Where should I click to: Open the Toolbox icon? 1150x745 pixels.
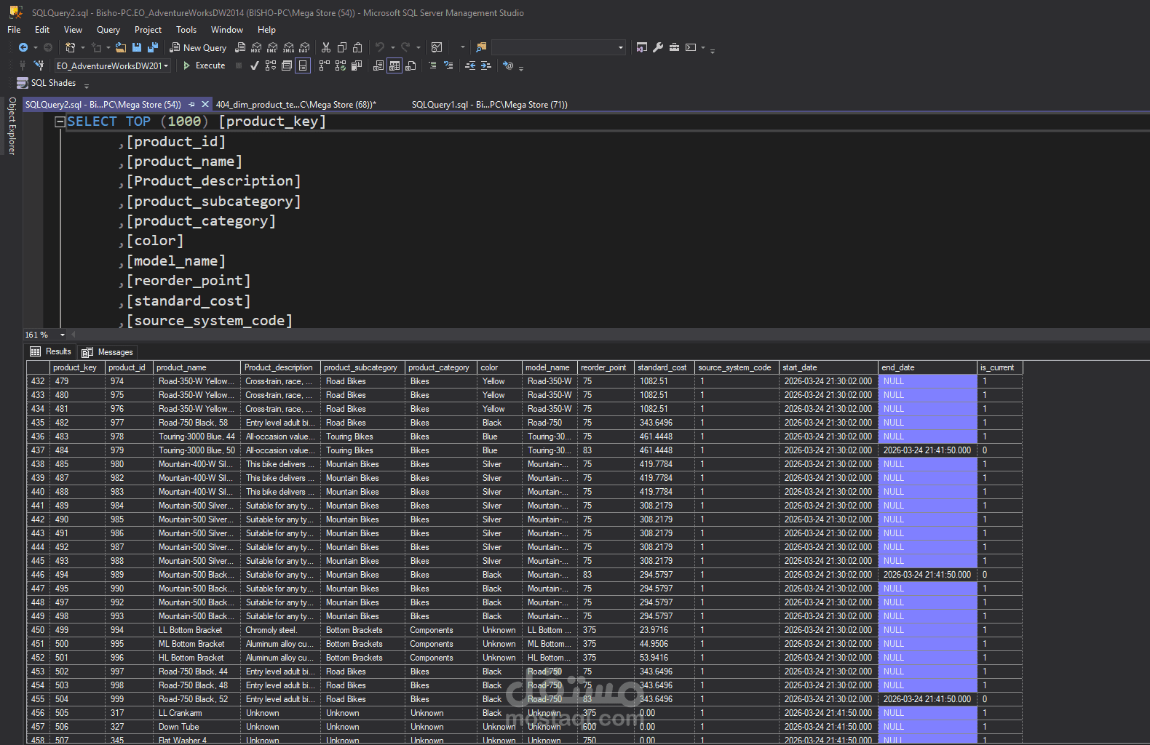674,47
